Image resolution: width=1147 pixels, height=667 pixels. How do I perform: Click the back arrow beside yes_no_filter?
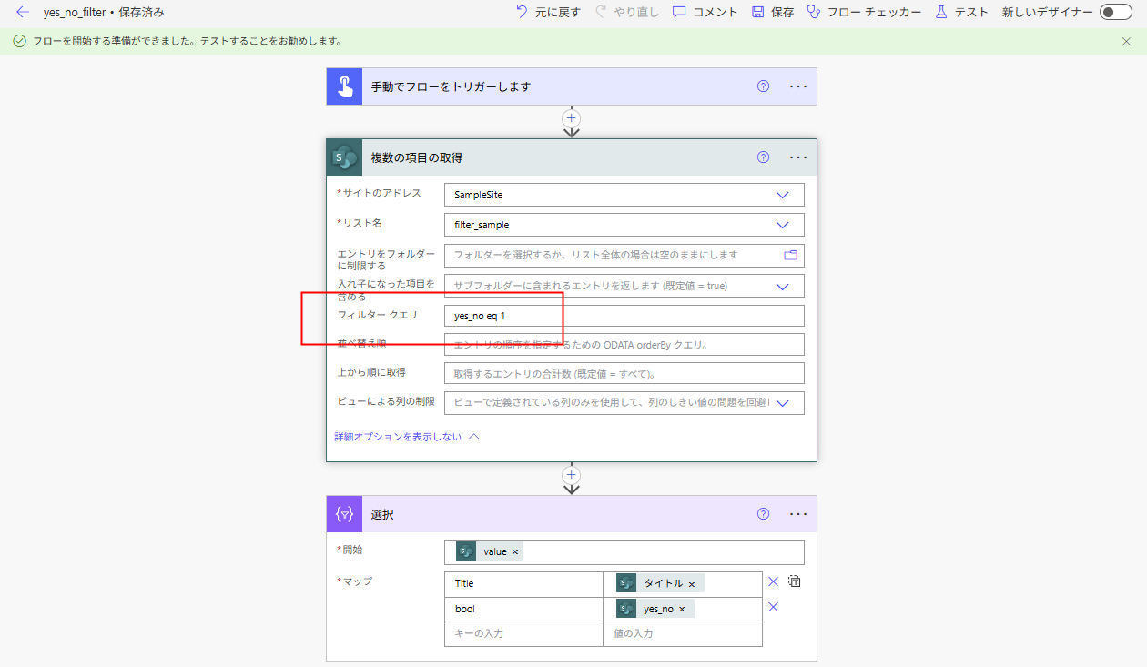coord(23,13)
